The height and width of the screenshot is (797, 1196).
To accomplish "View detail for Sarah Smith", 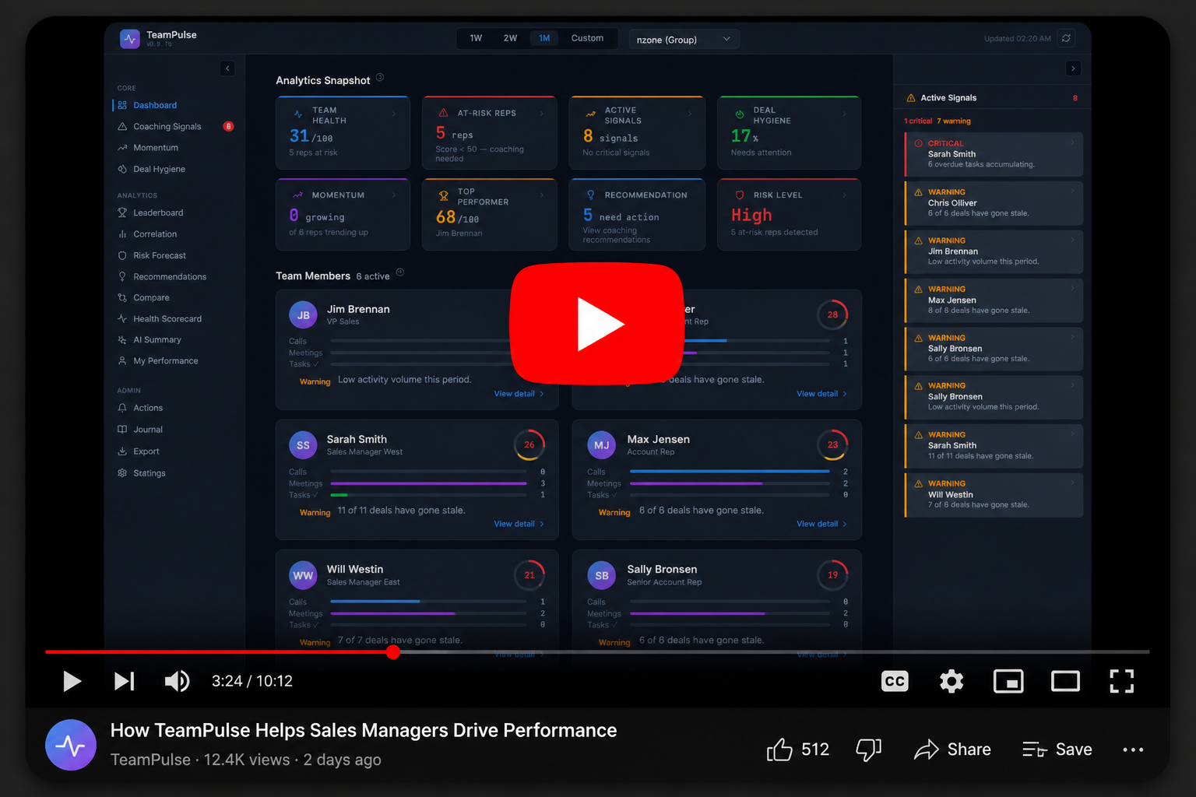I will [x=519, y=524].
